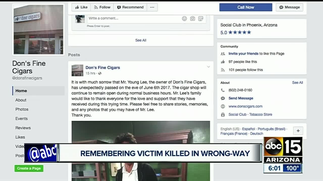Click the green Create a Page button
The image size is (323, 181).
point(29,168)
